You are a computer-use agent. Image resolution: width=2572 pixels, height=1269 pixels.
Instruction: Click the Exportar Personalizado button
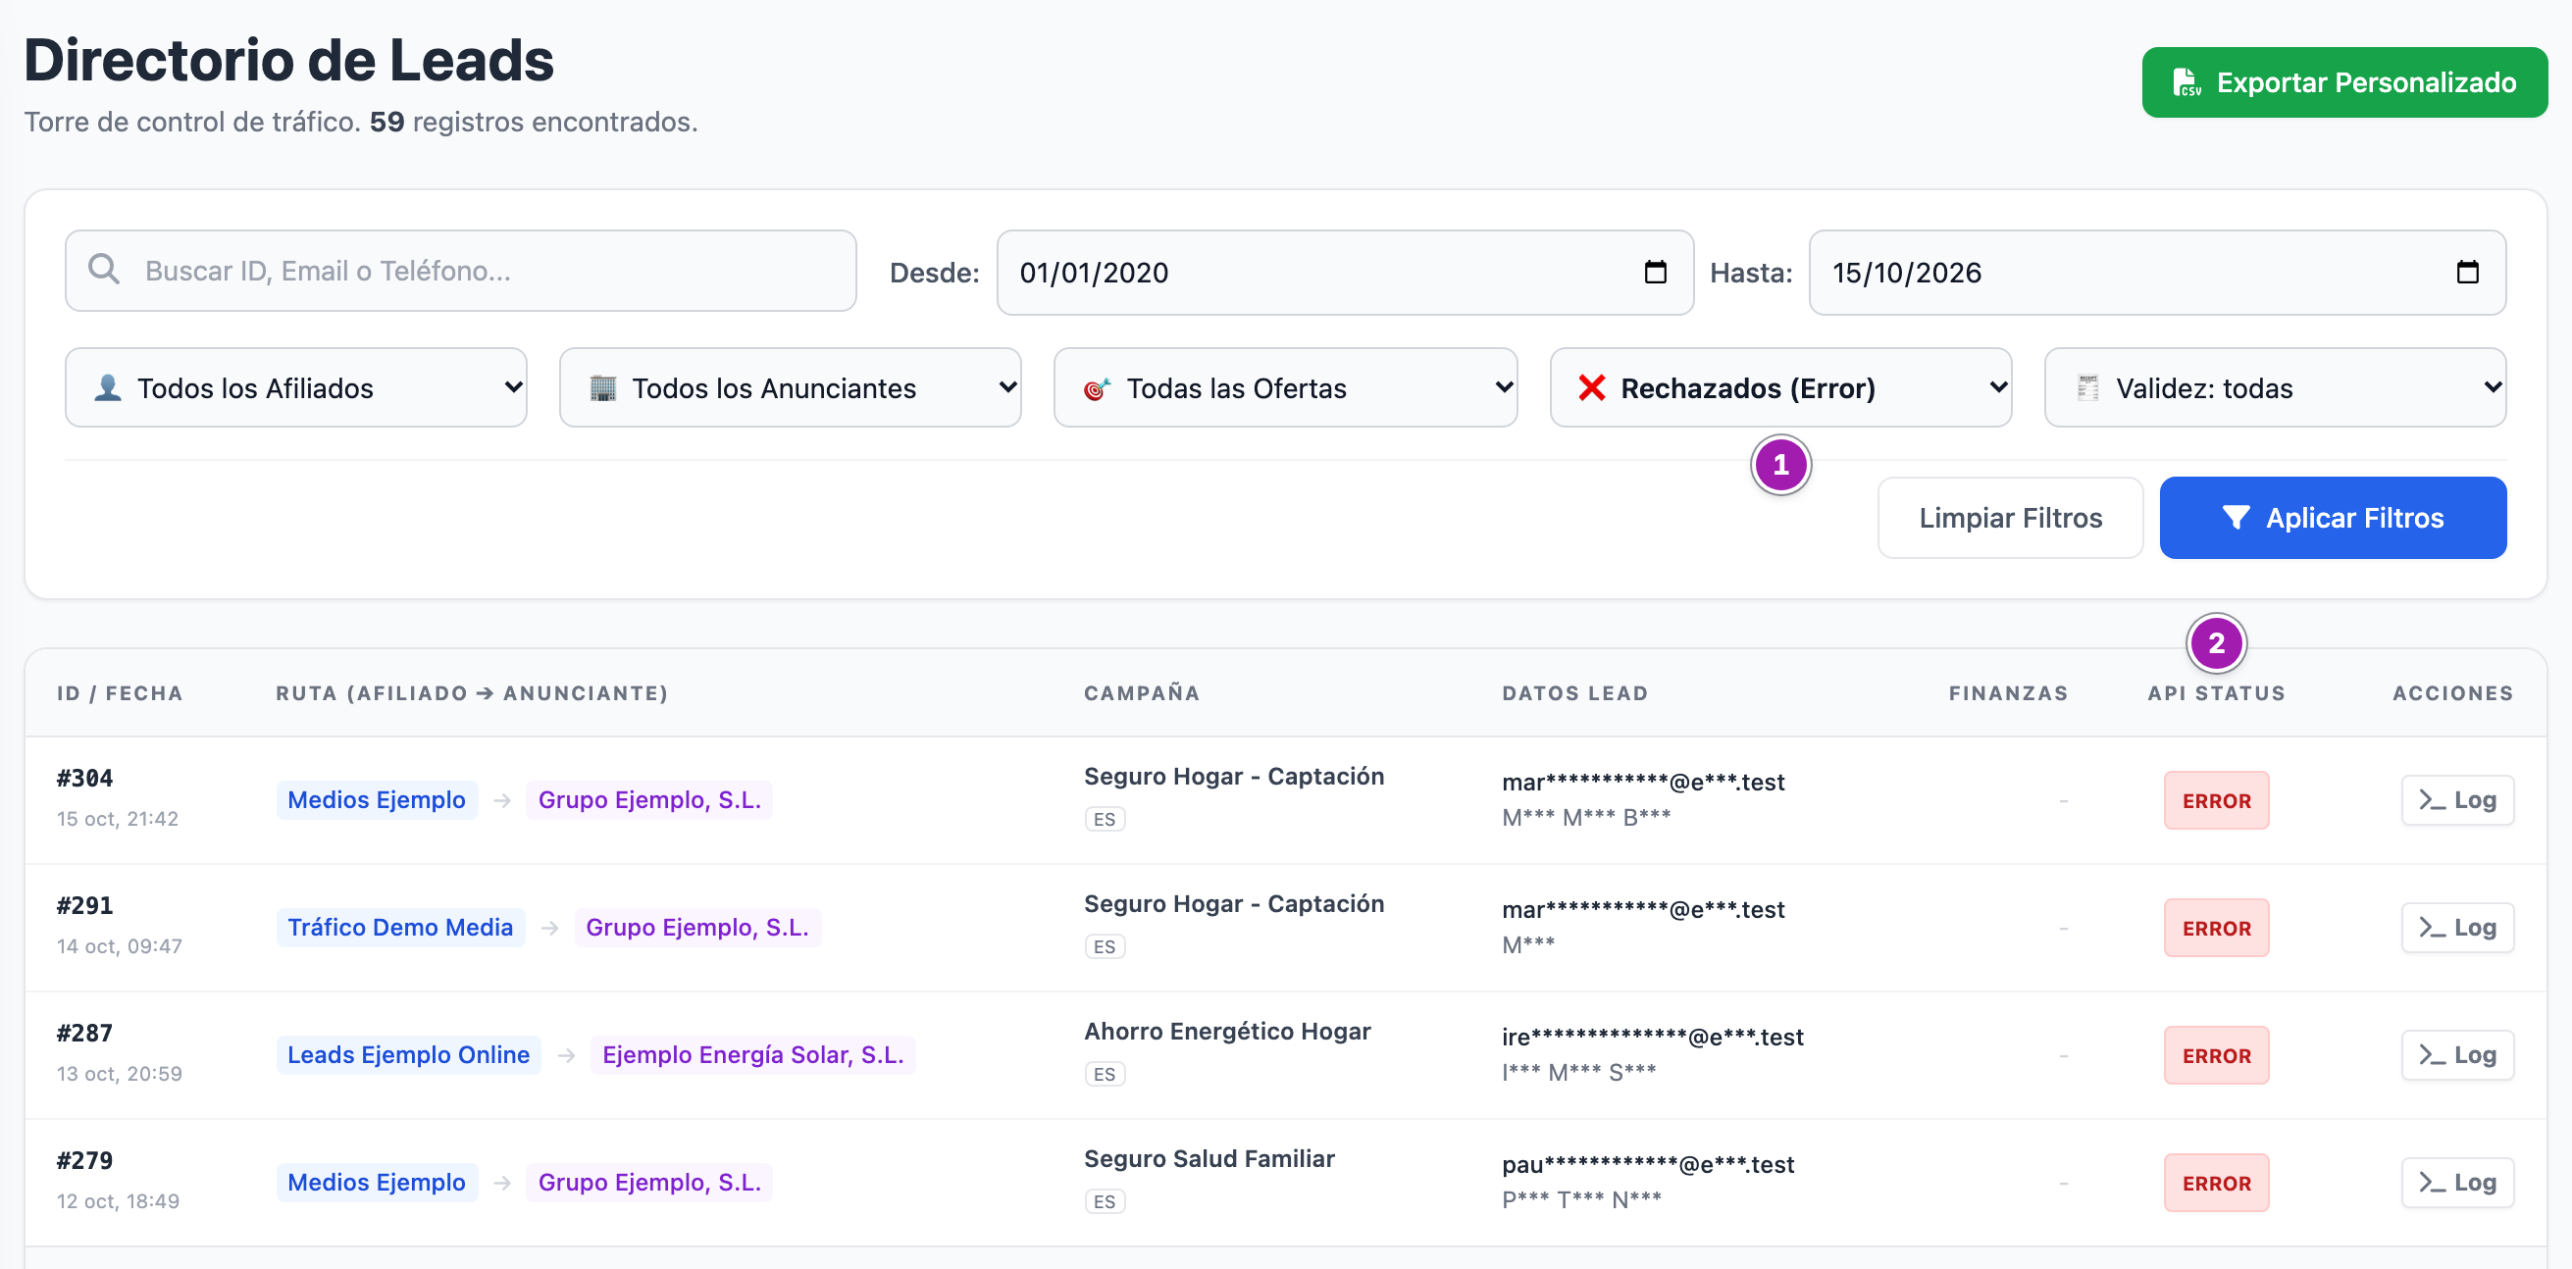[x=2343, y=81]
